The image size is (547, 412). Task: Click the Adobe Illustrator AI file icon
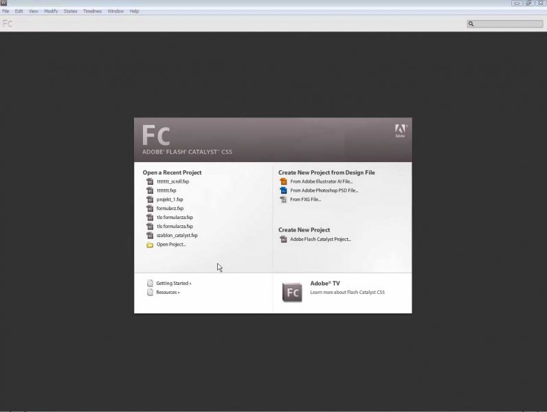[x=283, y=182]
